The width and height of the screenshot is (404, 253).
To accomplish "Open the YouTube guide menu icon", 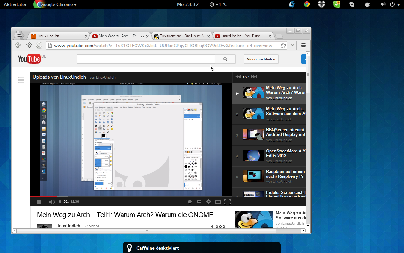I will (21, 80).
